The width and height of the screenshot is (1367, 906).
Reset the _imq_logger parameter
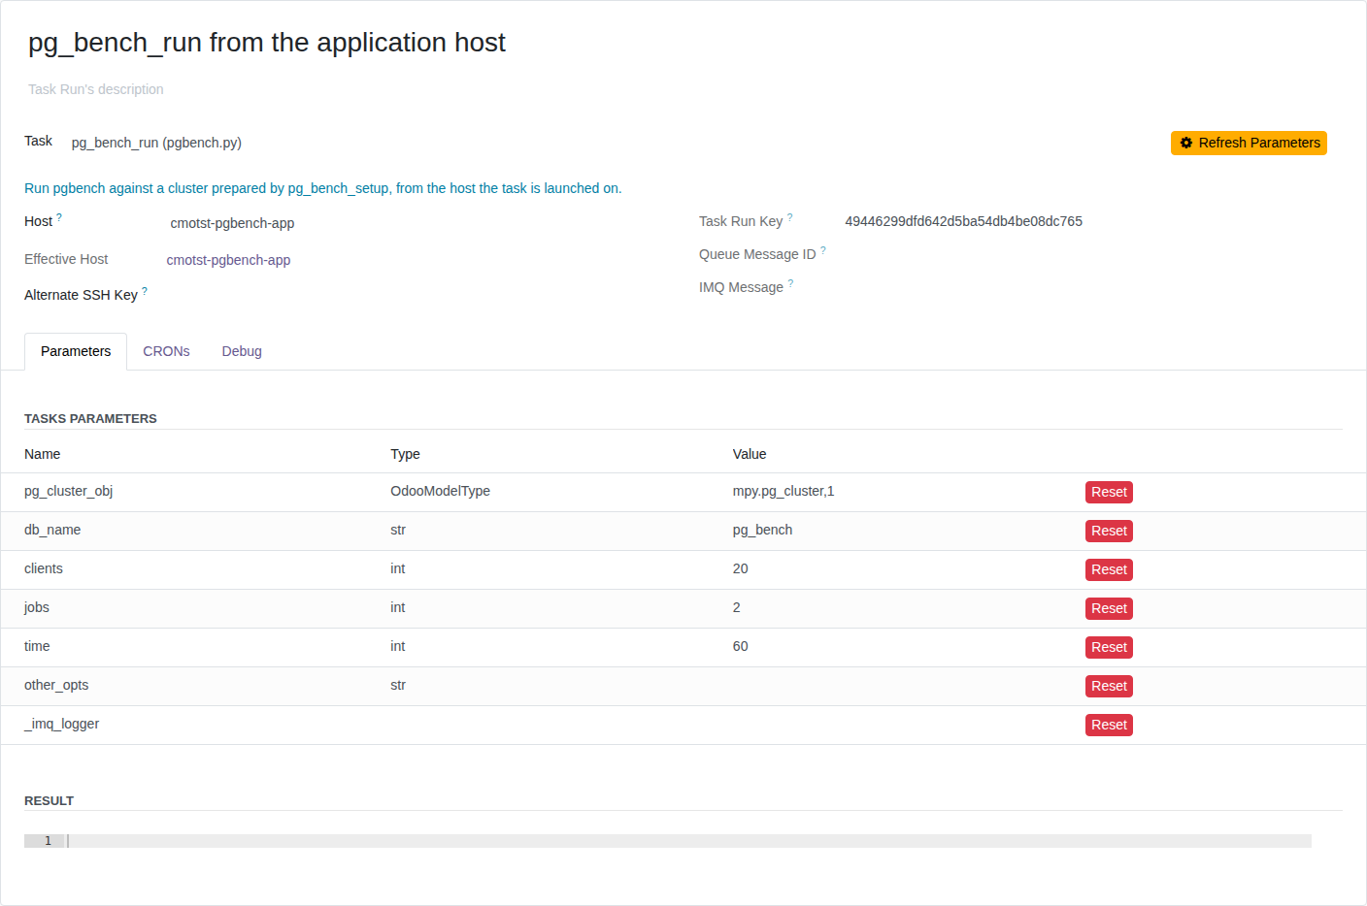click(x=1109, y=725)
